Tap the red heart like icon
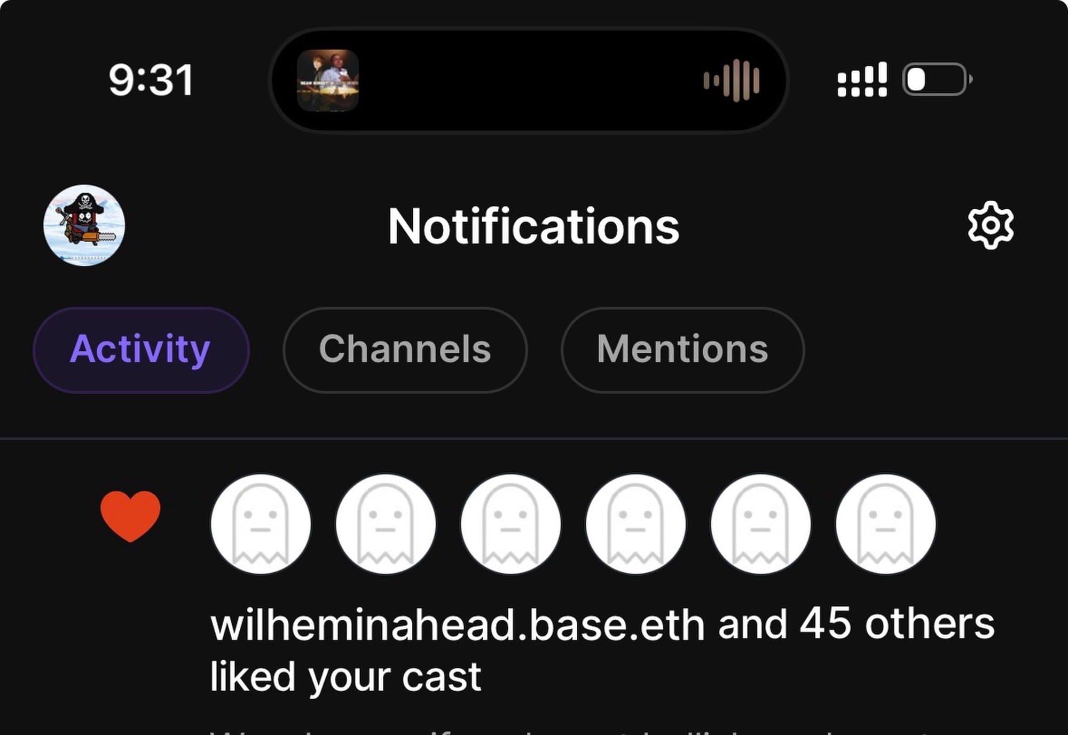Screen dimensions: 1068x735 click(130, 516)
